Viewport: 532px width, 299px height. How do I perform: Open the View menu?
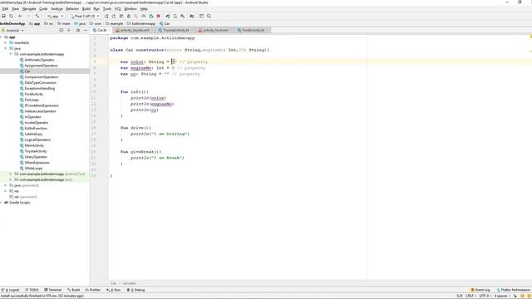coord(15,9)
